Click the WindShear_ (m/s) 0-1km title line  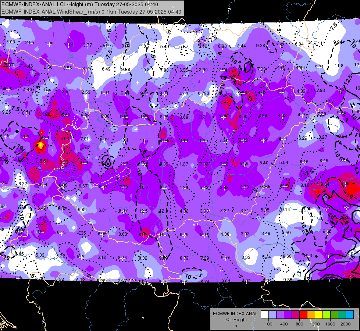(x=91, y=12)
